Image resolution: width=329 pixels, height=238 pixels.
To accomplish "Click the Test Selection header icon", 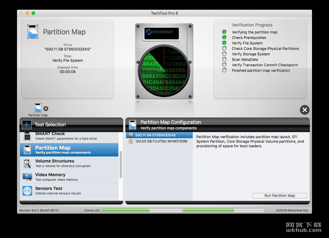I will (x=27, y=124).
